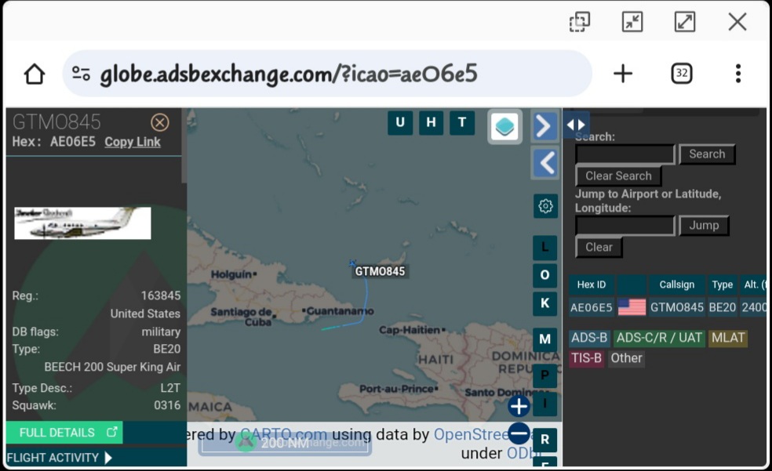Click the ADS-B source legend swatch

pyautogui.click(x=589, y=338)
